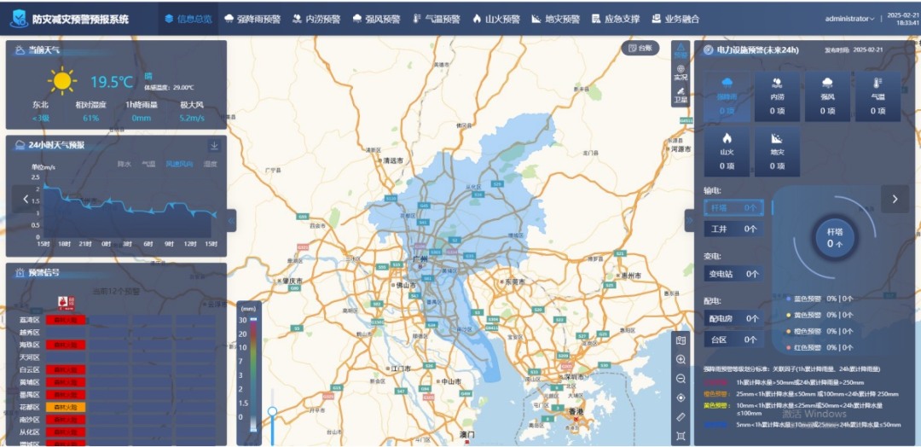This screenshot has width=921, height=447.
Task: Click the 台账 button on map
Action: pyautogui.click(x=640, y=48)
